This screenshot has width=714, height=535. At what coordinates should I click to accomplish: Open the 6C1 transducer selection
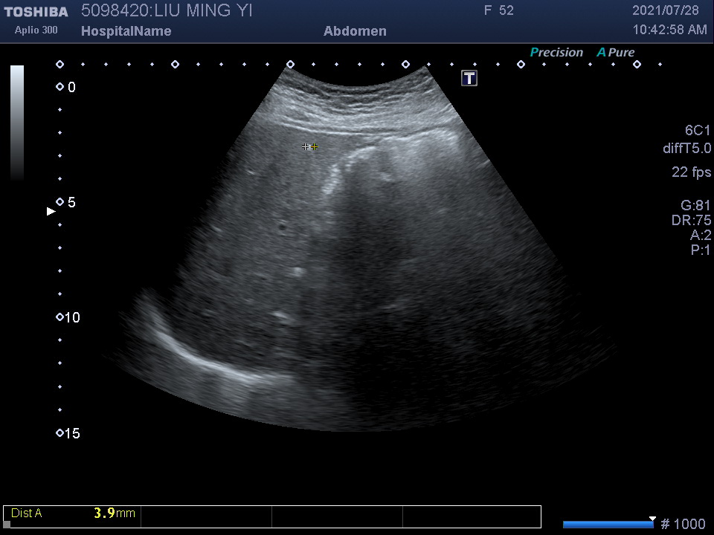tap(697, 131)
